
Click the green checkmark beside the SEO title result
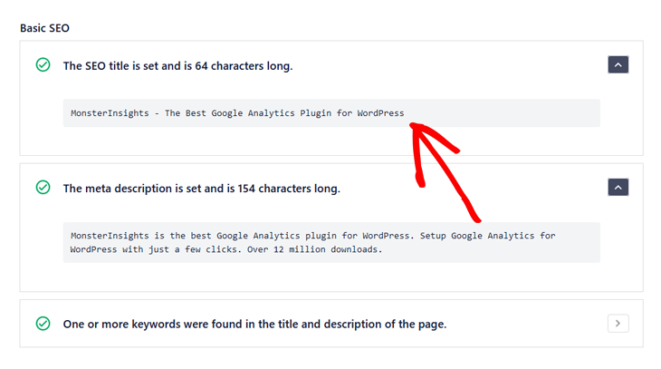43,65
